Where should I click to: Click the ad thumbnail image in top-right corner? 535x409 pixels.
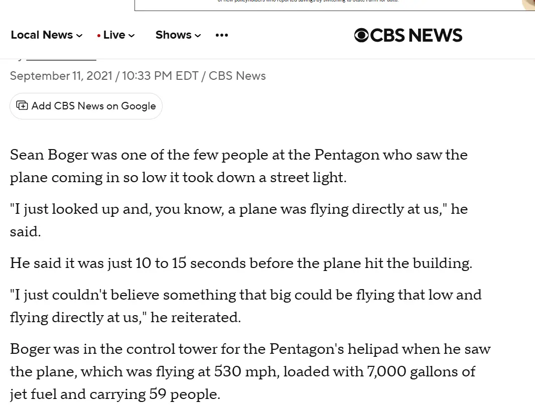pos(528,5)
